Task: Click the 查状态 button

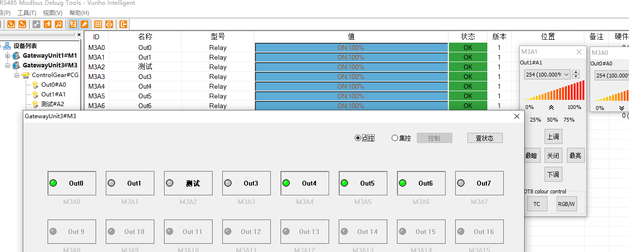Action: [x=484, y=138]
